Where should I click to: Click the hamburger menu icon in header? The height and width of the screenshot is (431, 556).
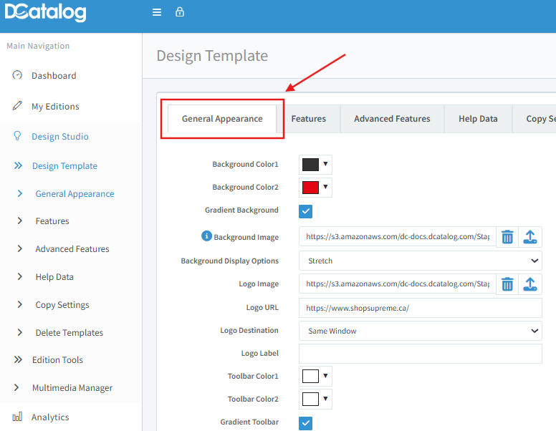click(x=157, y=12)
